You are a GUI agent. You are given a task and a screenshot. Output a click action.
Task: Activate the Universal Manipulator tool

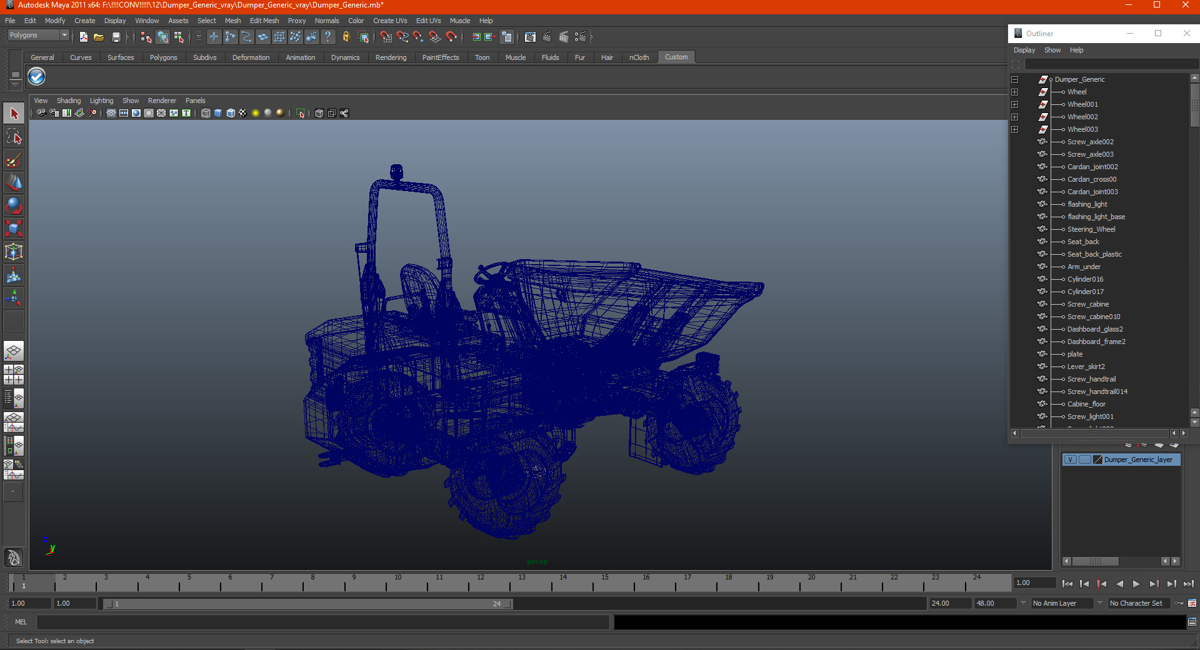[x=14, y=252]
